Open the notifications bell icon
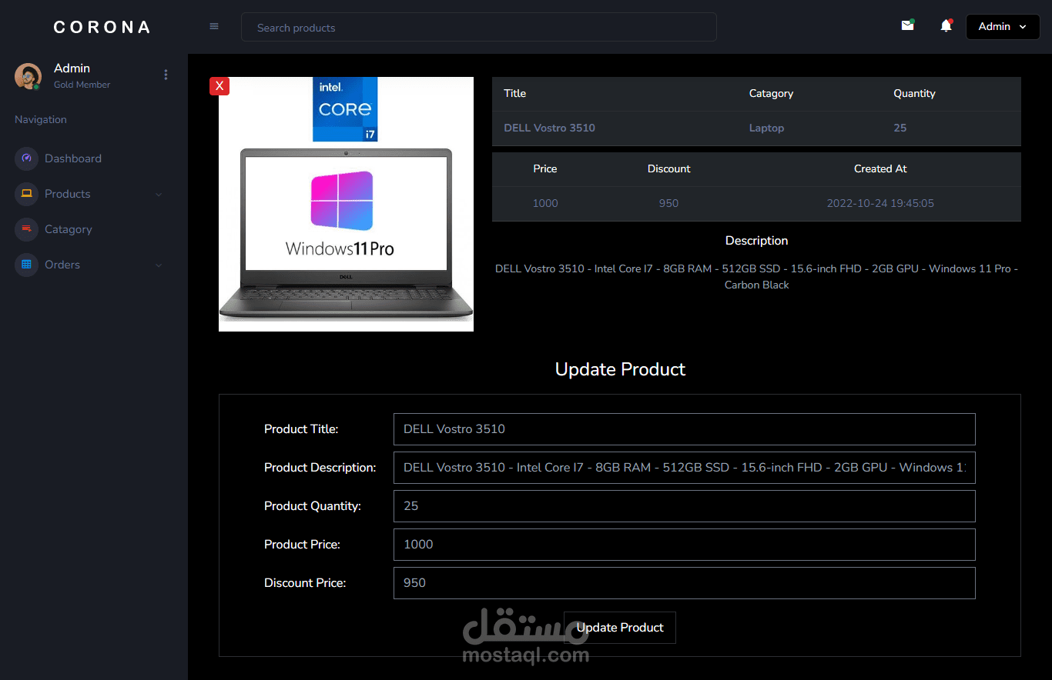Screen dimensions: 1052x680 pos(946,26)
